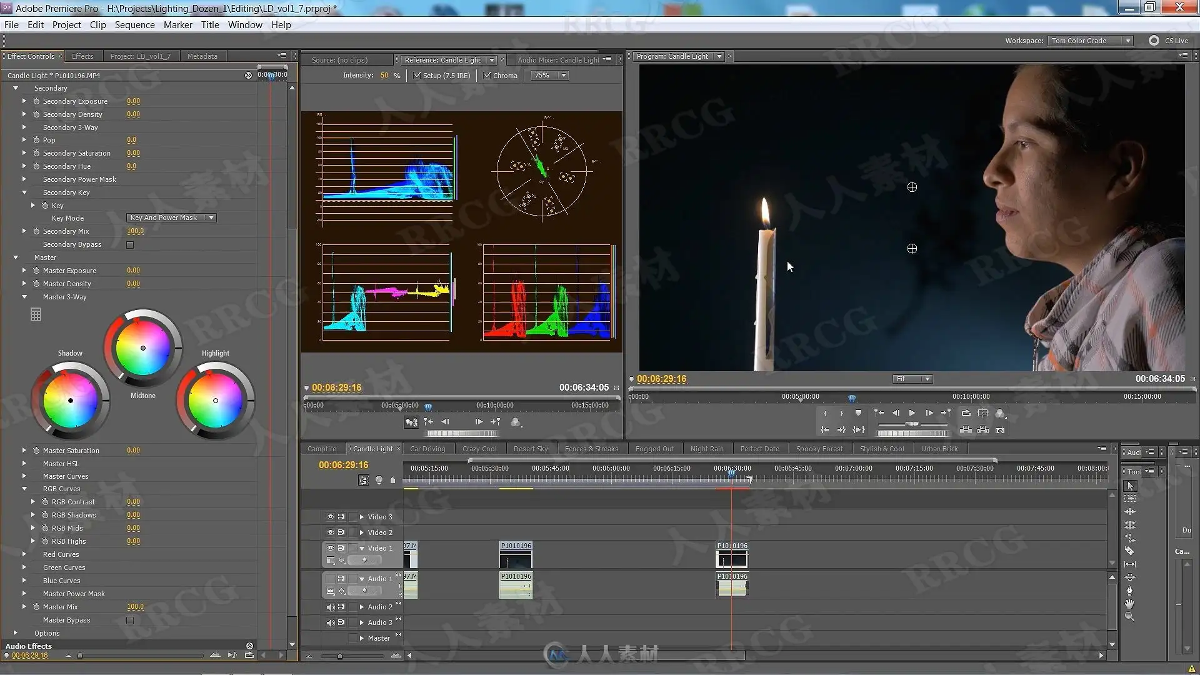Collapse the Secondary group
The height and width of the screenshot is (675, 1200).
(x=16, y=88)
